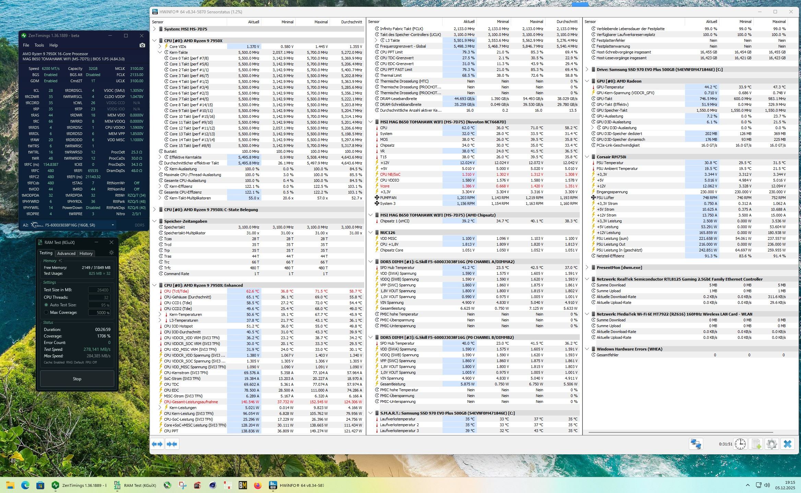The image size is (801, 493).
Task: Select the Auto Test Size radio button
Action: 46,305
